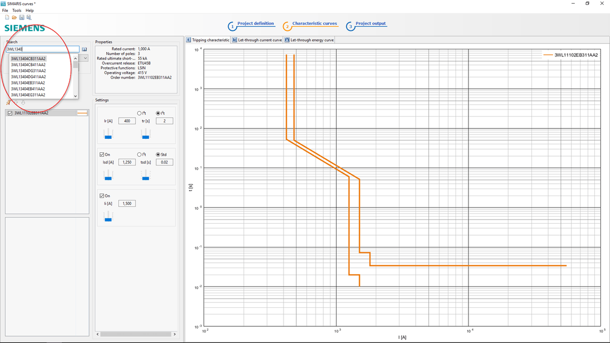Save the current project
610x343 pixels.
point(21,17)
